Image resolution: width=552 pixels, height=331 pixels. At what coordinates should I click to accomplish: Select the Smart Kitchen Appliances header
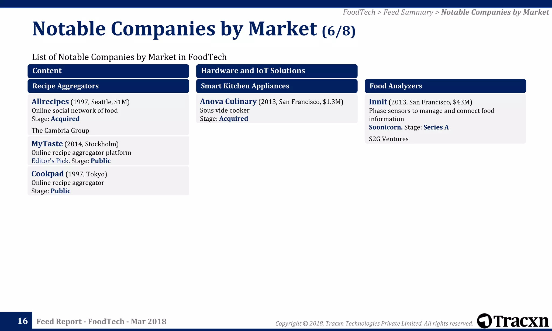pos(277,86)
